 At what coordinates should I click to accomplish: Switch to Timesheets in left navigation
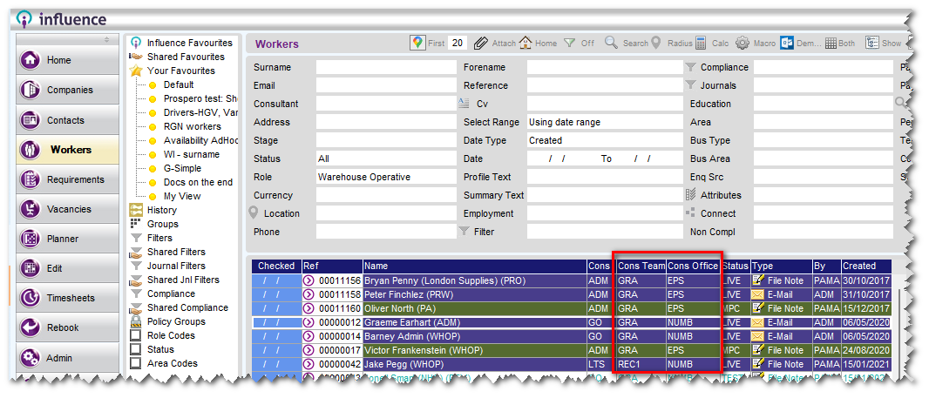click(68, 298)
